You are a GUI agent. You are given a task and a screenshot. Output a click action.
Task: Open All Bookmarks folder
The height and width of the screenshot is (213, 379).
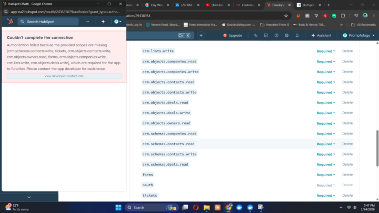[363, 25]
